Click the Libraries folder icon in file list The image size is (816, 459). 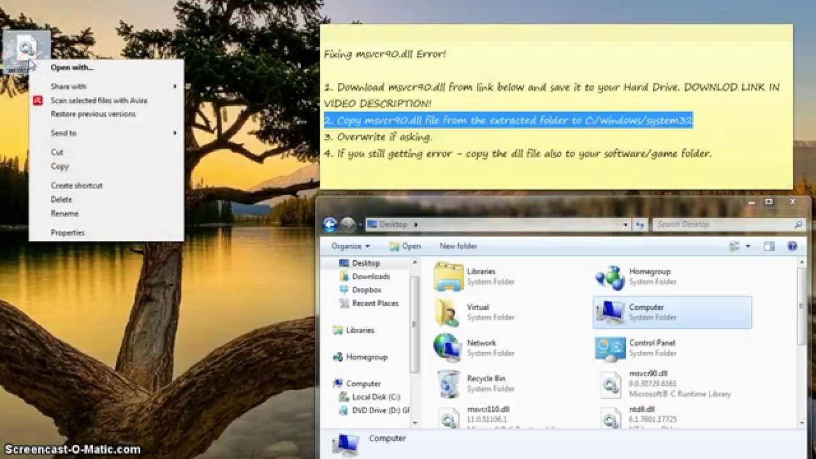tap(449, 277)
